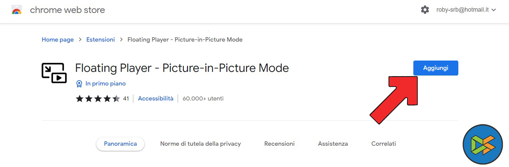509x167 pixels.
Task: Open the Estensioni breadcrumb link
Action: click(x=100, y=40)
